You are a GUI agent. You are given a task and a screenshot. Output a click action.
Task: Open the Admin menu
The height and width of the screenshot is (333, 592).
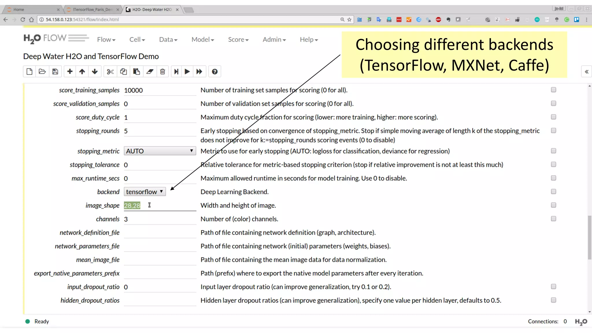tap(274, 40)
